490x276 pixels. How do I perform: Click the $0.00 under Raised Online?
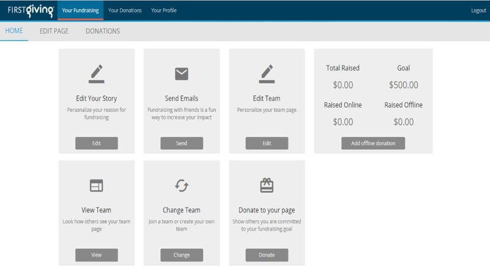[x=343, y=122]
